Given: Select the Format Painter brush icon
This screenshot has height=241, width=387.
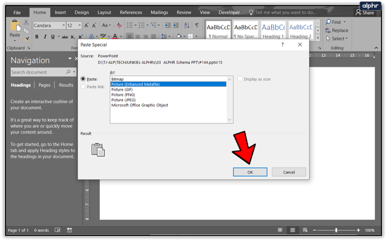Looking at the screenshot, I should (26, 39).
